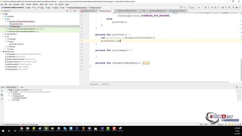Switch to ApplicationClass.kt editor tab
Screen dimensions: 242x136
pos(178,11)
